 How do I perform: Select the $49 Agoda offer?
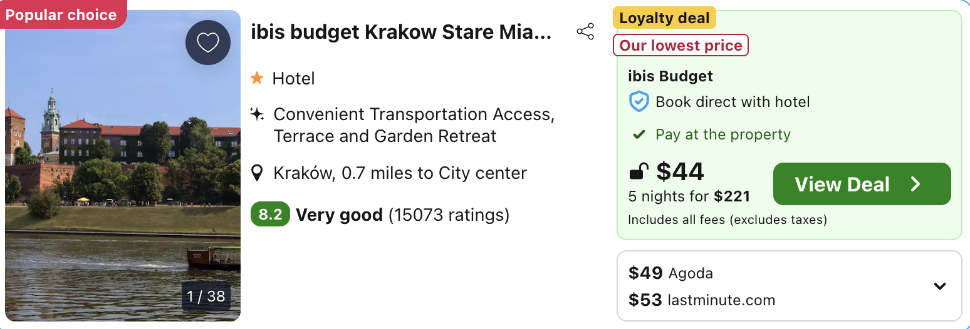(670, 273)
